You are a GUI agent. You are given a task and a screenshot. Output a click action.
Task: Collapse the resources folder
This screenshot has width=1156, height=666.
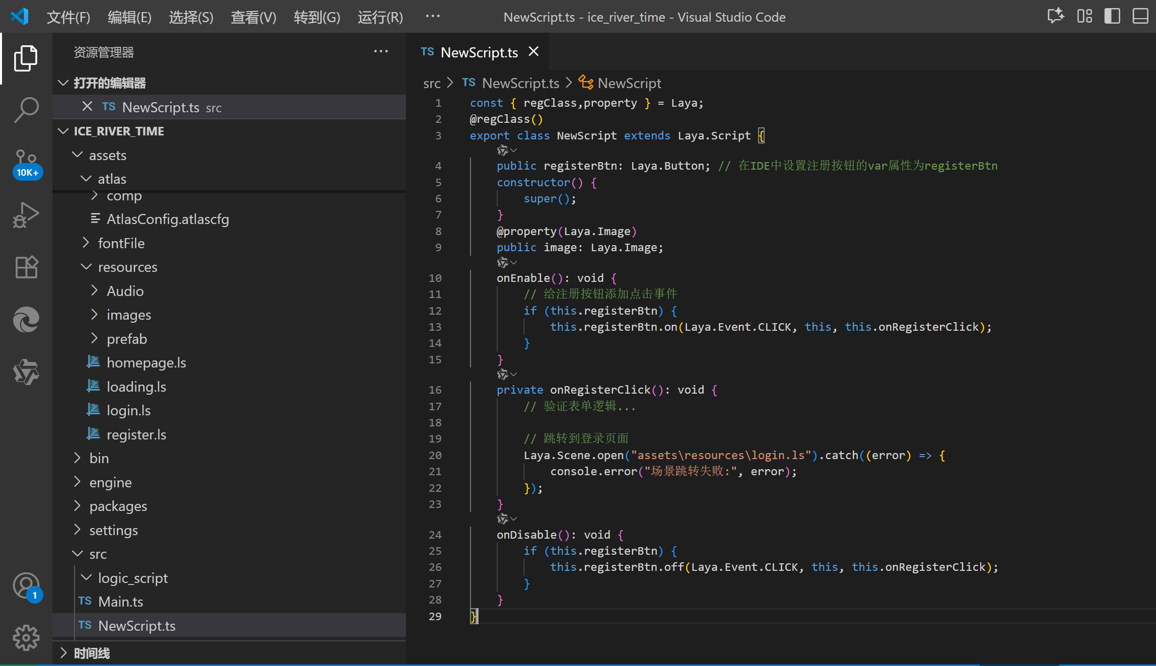pos(127,267)
